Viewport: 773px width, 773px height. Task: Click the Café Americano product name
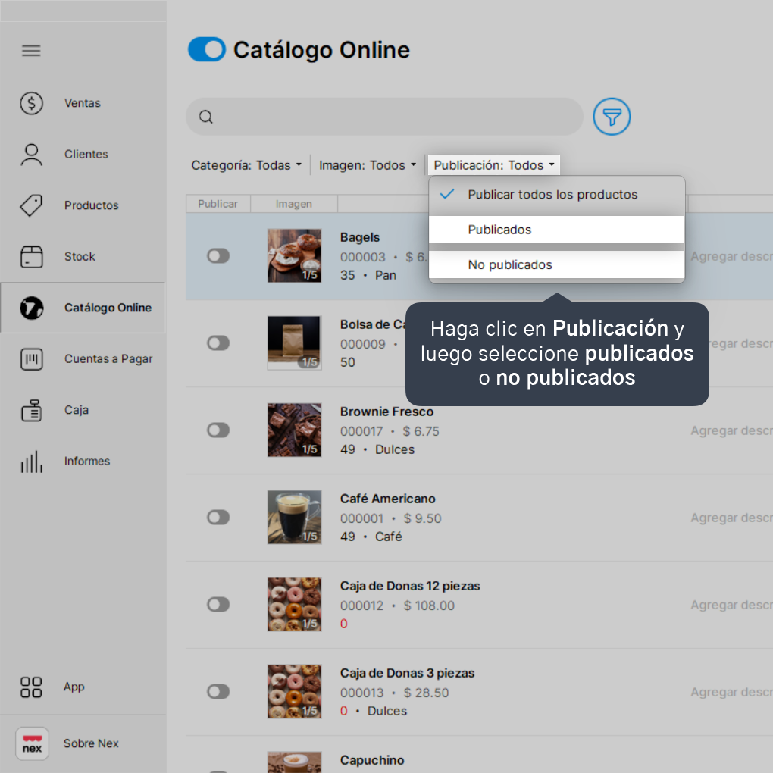point(387,499)
